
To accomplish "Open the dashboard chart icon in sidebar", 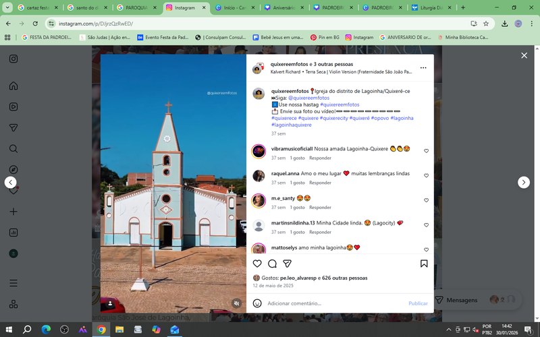I will [x=13, y=233].
